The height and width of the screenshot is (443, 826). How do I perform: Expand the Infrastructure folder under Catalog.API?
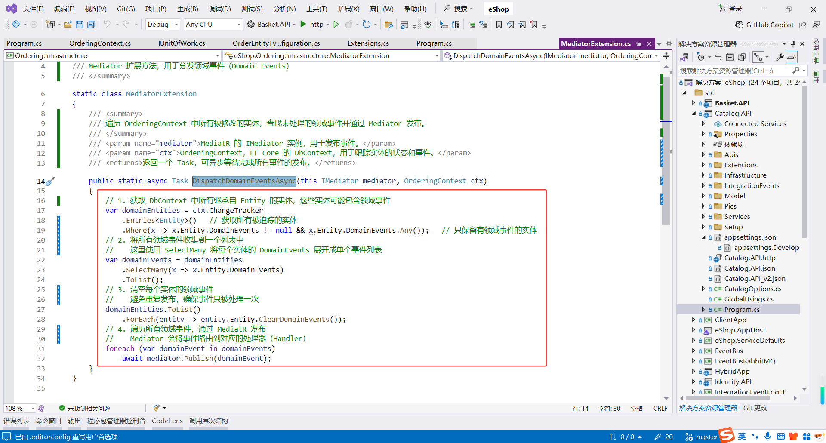click(x=703, y=175)
